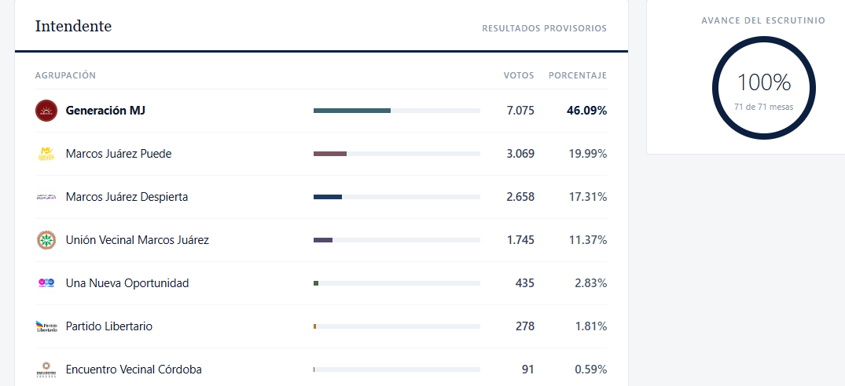Click the VOTOS column header
This screenshot has width=845, height=386.
[519, 75]
